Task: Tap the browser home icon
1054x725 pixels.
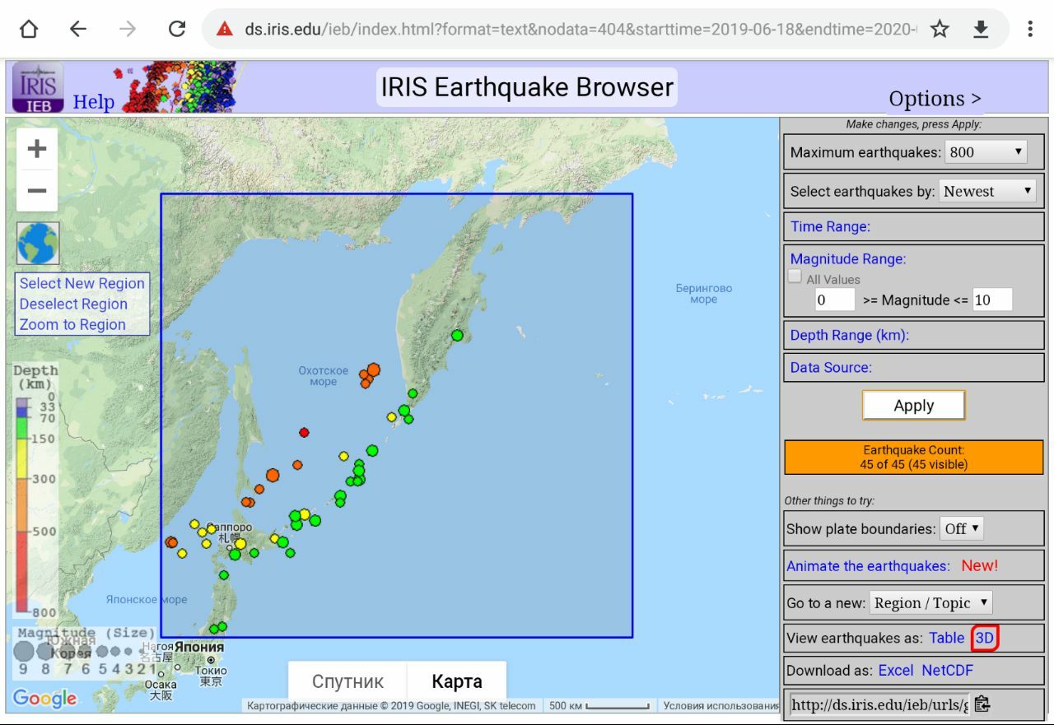Action: [29, 30]
